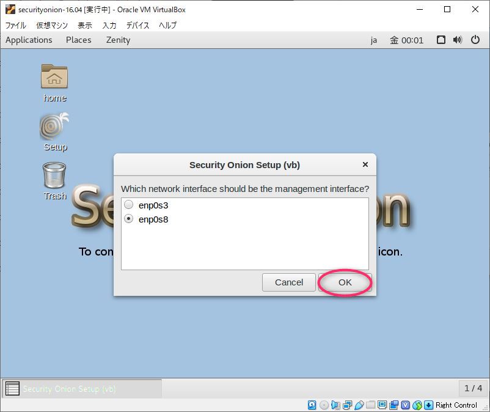Open the 表示 menu
Image resolution: width=490 pixels, height=412 pixels.
85,25
